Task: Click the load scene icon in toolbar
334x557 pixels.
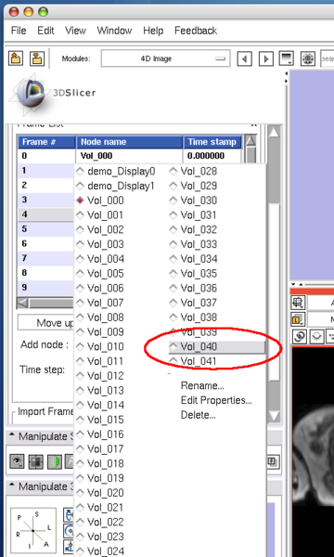Action: (16, 58)
